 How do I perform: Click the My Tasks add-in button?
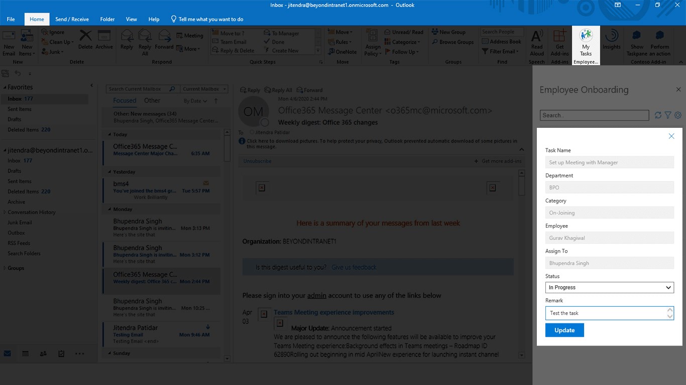pos(586,43)
